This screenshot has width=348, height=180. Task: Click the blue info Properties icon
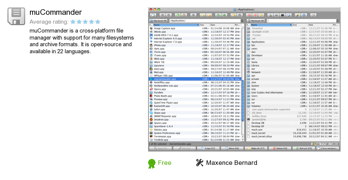(304, 15)
